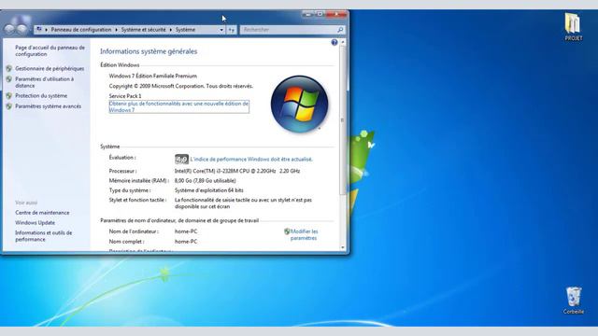The height and width of the screenshot is (336, 598).
Task: Select Panneau de configuration breadcrumb
Action: point(81,30)
